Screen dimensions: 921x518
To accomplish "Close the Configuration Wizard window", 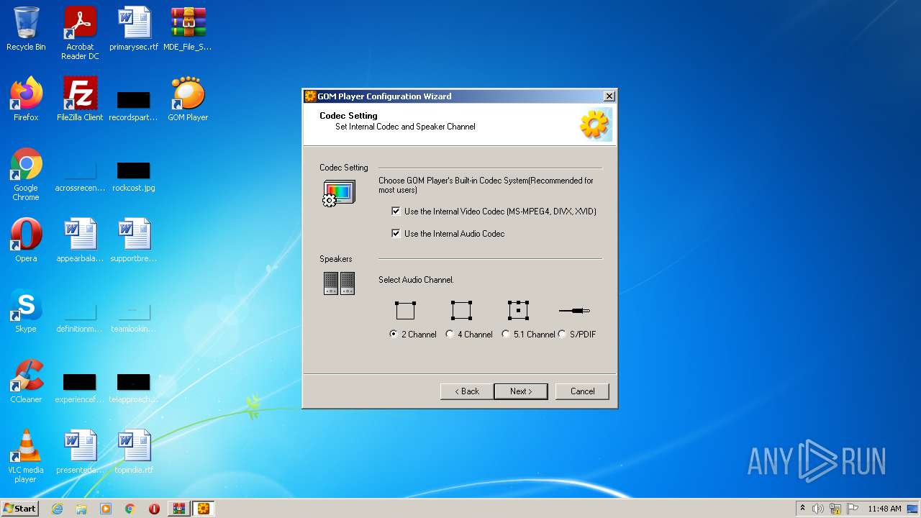I will (x=609, y=96).
